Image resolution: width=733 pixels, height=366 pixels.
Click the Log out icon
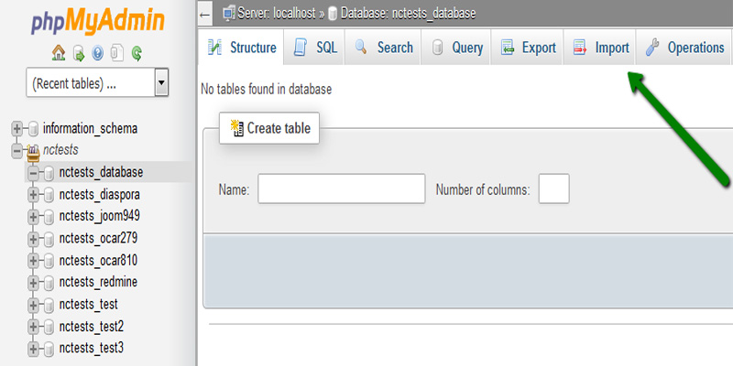(x=79, y=53)
